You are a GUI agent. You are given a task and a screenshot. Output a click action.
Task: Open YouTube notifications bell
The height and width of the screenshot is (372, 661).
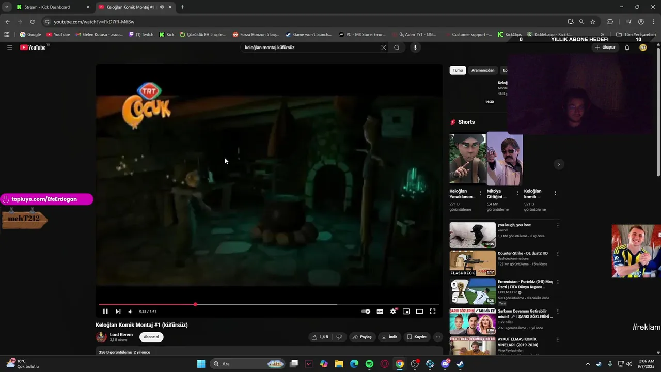627,48
